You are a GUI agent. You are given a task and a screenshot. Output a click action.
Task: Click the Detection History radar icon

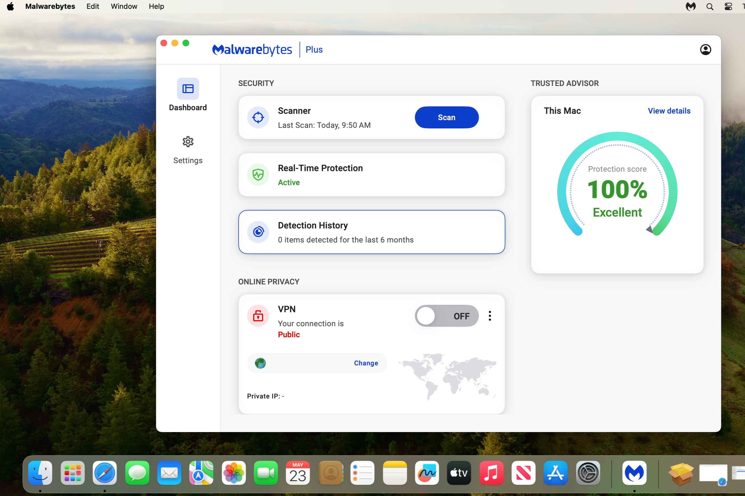(258, 232)
